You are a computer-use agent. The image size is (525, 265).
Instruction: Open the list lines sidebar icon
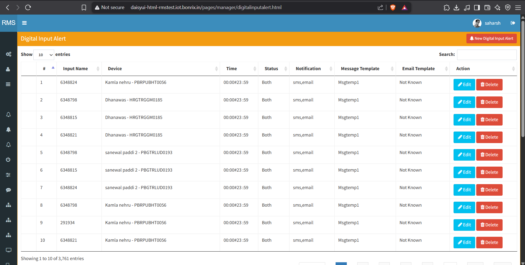[8, 84]
